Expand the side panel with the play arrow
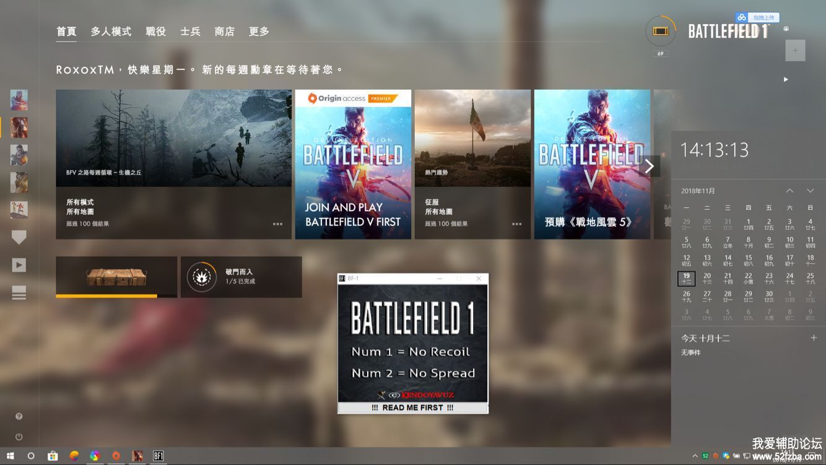826x465 pixels. [786, 79]
